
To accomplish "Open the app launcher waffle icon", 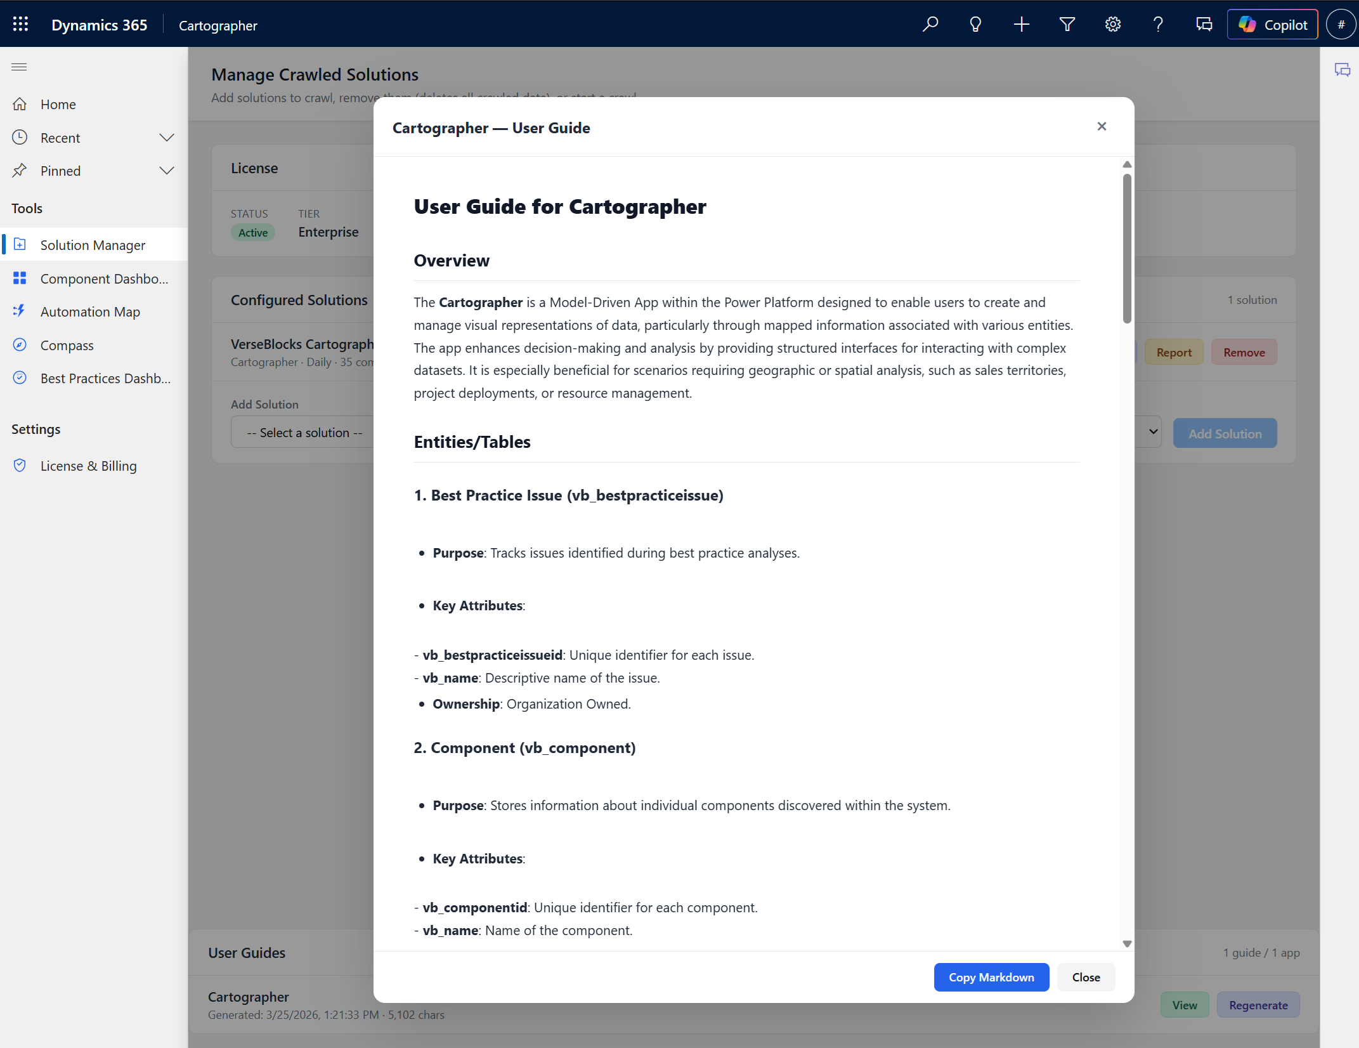I will (x=20, y=24).
